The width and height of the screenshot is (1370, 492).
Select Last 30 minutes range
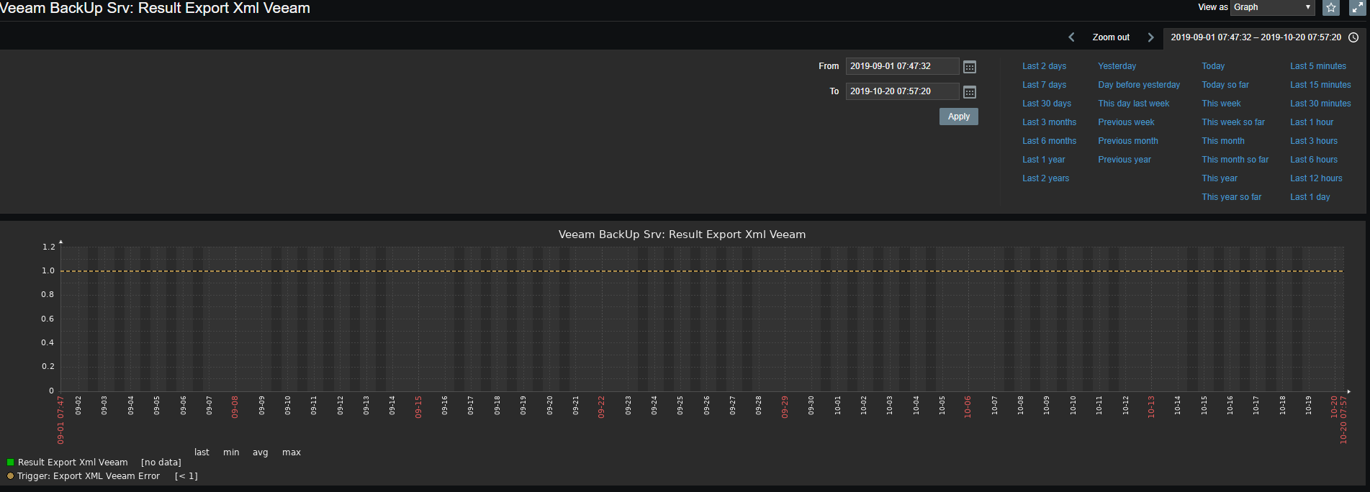(1320, 104)
